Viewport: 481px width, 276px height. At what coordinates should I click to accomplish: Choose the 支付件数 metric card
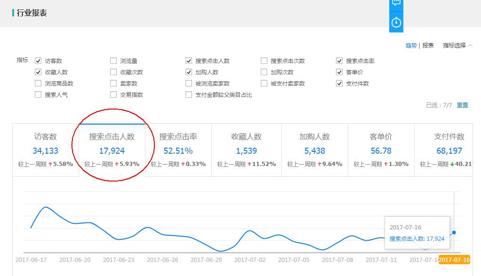[x=447, y=150]
